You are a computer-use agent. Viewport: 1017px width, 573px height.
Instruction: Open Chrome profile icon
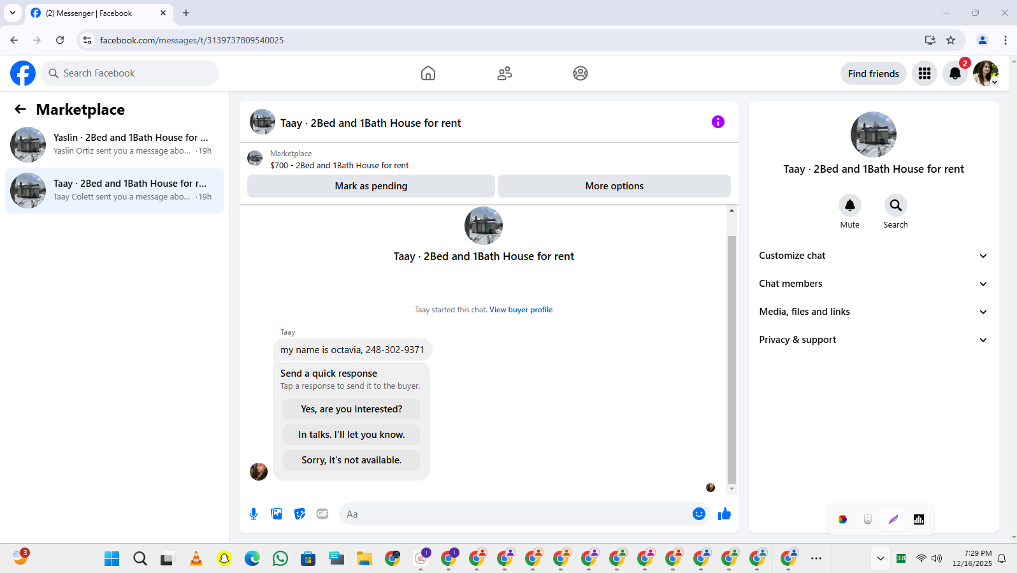point(983,40)
